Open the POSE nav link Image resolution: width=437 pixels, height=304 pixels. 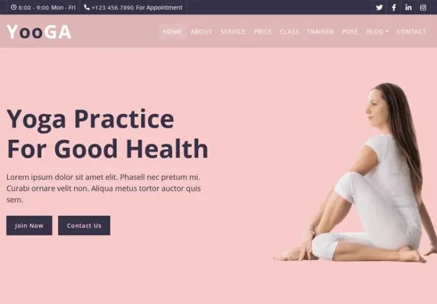pyautogui.click(x=350, y=32)
